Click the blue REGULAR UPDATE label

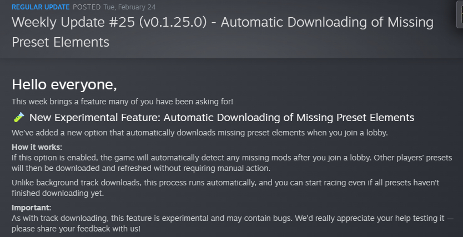point(41,7)
